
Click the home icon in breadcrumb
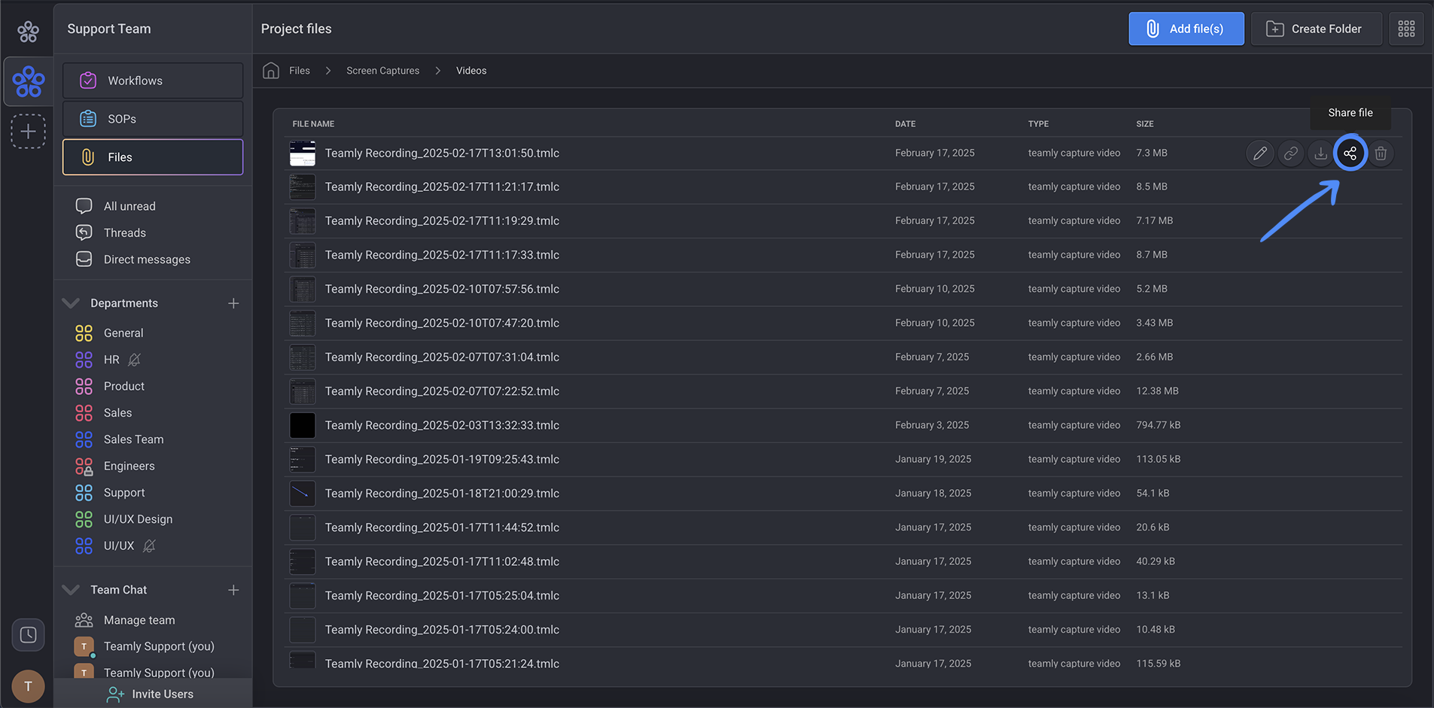(271, 71)
